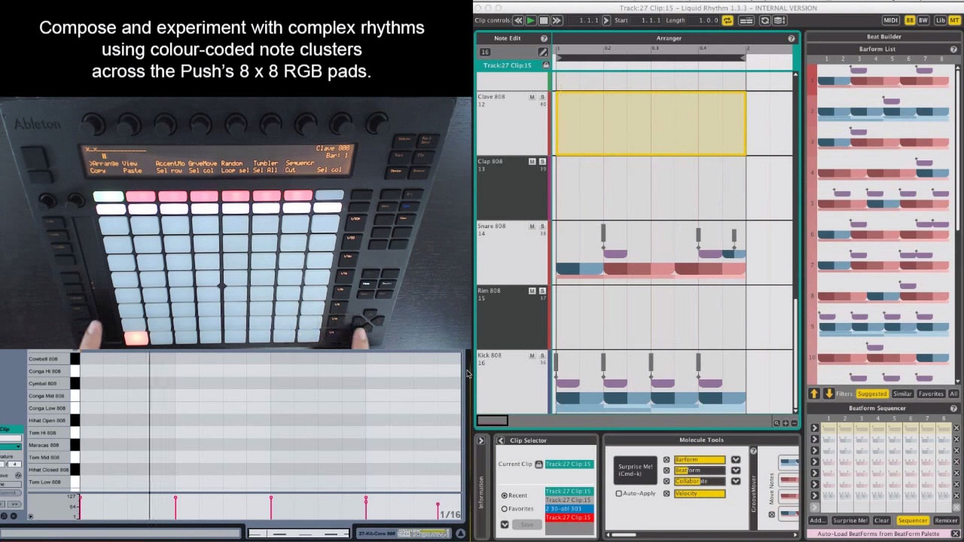Click the rewind clip control
Image resolution: width=964 pixels, height=542 pixels.
point(518,21)
